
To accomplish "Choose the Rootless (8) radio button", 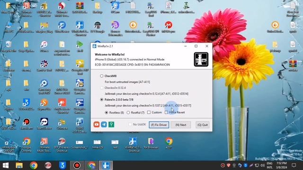I will (106, 112).
